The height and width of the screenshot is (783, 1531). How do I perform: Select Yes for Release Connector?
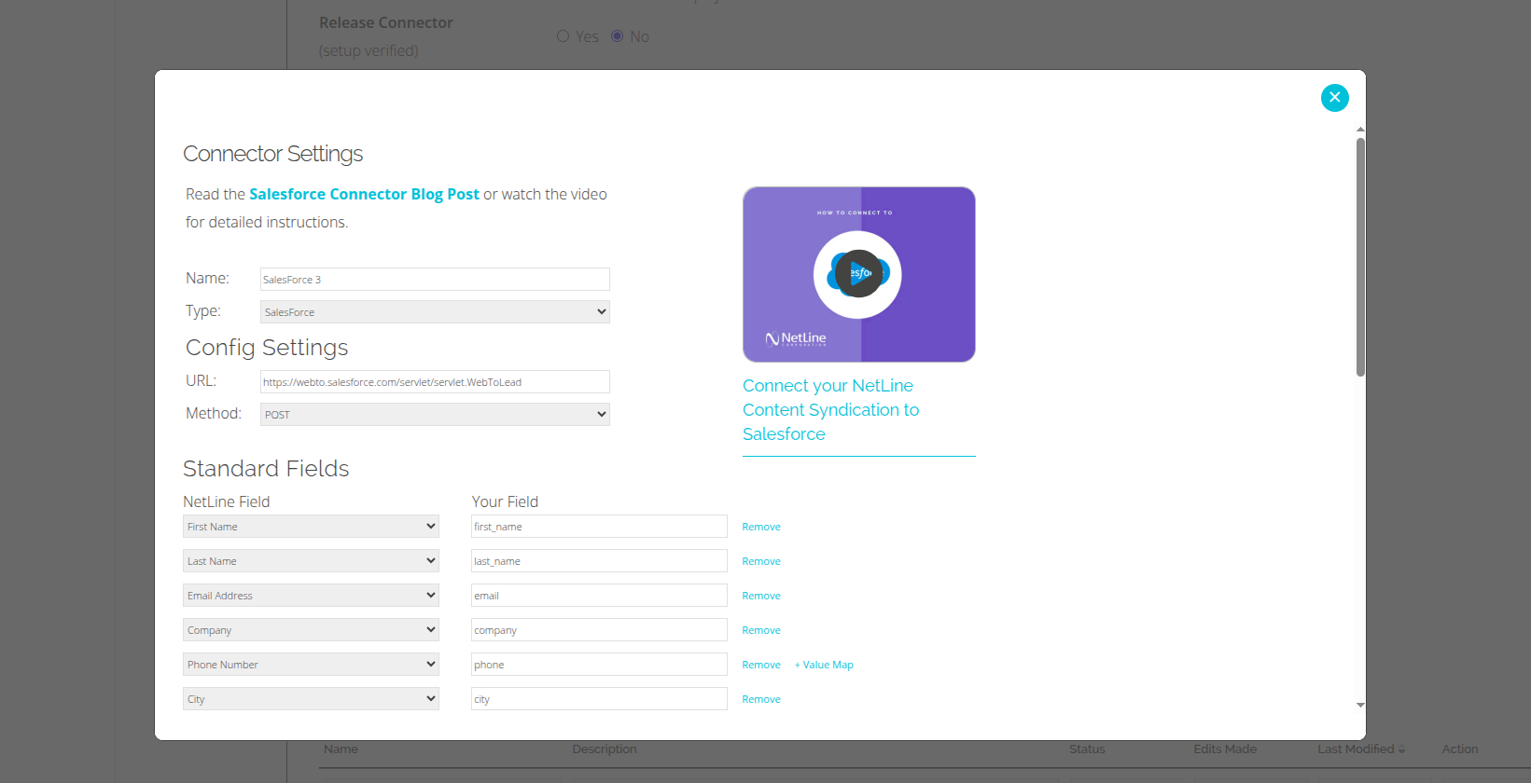pyautogui.click(x=563, y=36)
